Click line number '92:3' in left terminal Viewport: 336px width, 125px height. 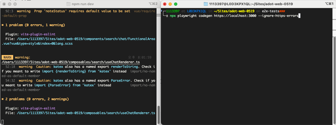(9, 11)
